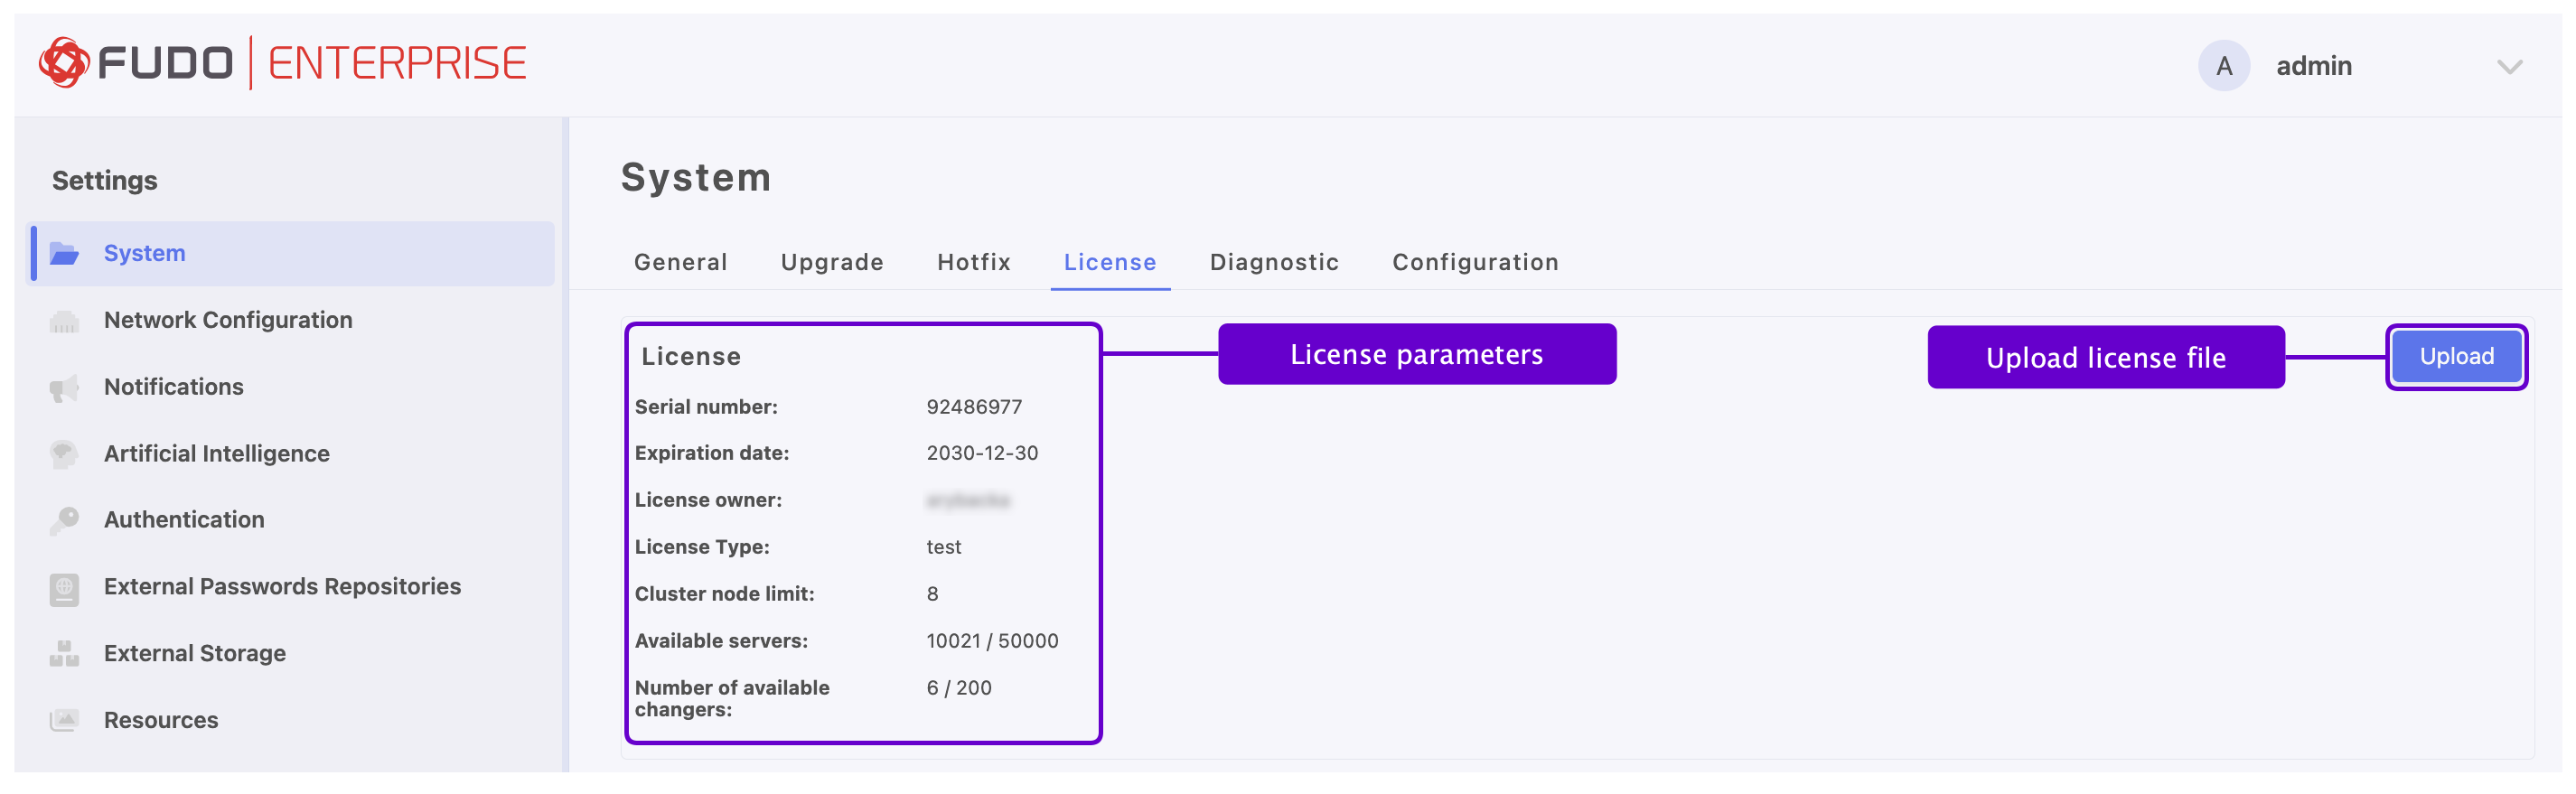Image resolution: width=2576 pixels, height=794 pixels.
Task: Go to the Diagnostic tab
Action: point(1273,262)
